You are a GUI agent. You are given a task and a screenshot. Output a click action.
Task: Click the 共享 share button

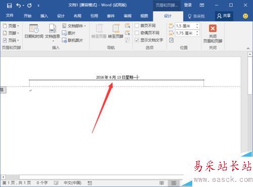[x=224, y=16]
